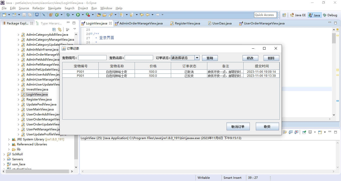Image resolution: width=341 pixels, height=181 pixels.
Task: Click the green Run button icon
Action: coord(78,15)
